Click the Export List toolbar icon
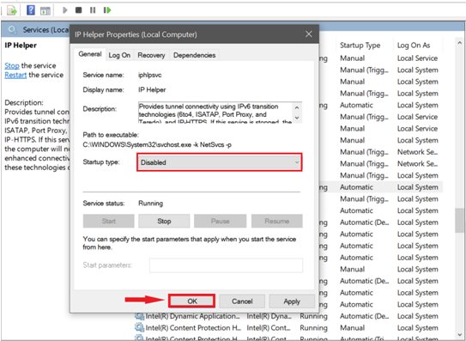Image resolution: width=466 pixels, height=341 pixels. (12, 10)
